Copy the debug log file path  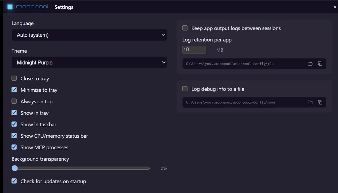320,102
